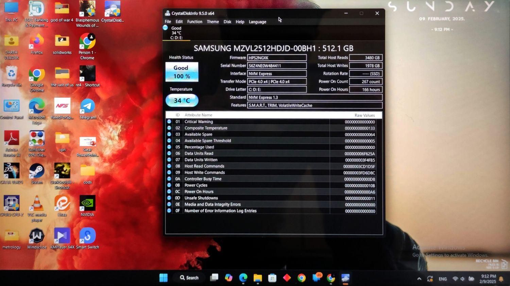The image size is (510, 286).
Task: Open the CPUID CPU-Z desktop icon
Action: (x=12, y=206)
